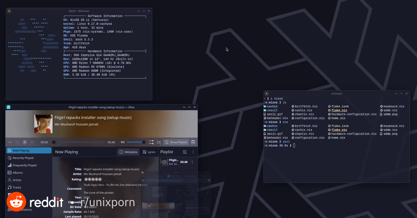The width and height of the screenshot is (417, 218).
Task: Mute audio with the speaker icon
Action: pyautogui.click(x=122, y=142)
